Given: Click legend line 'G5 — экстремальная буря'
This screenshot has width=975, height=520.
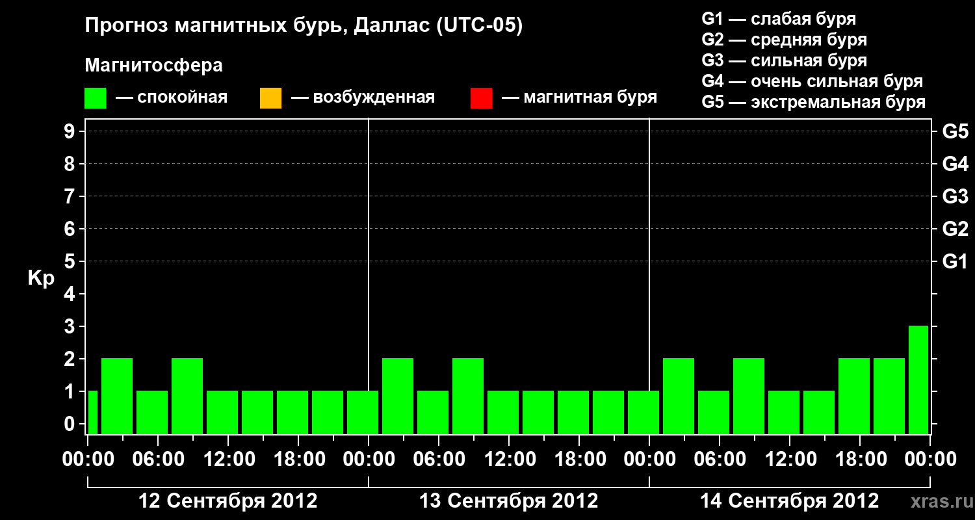Looking at the screenshot, I should [x=814, y=102].
